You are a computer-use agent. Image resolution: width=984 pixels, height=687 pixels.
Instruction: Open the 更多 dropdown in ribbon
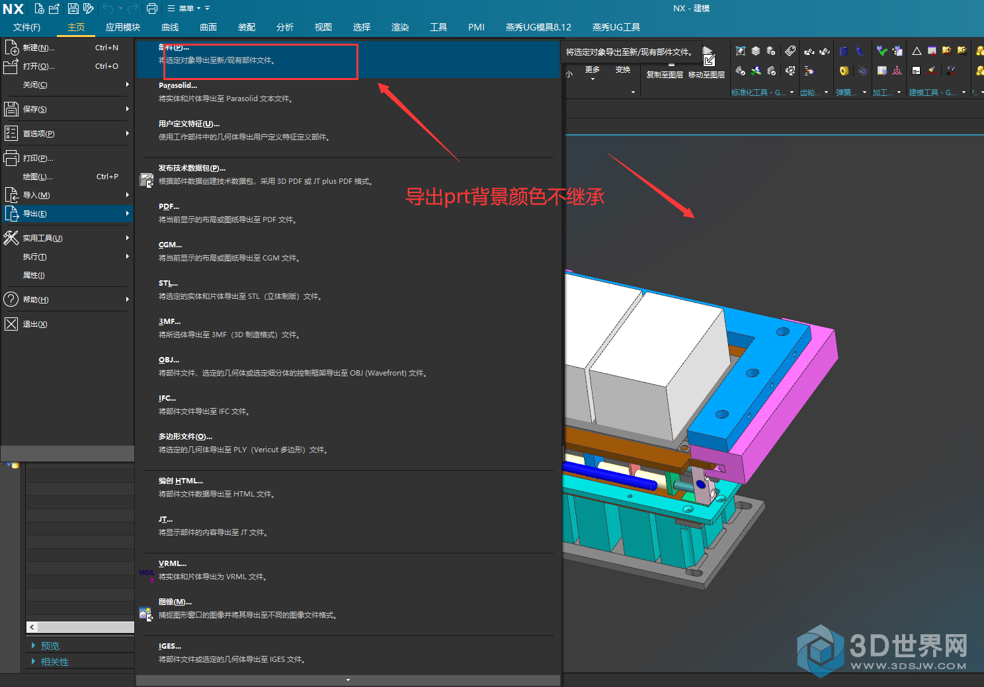[593, 73]
